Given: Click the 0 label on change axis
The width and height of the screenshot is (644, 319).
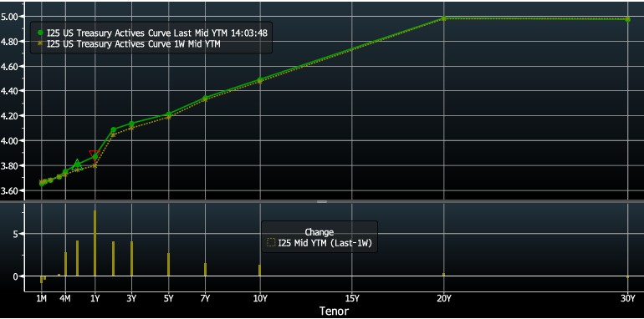Looking at the screenshot, I should 15,276.
